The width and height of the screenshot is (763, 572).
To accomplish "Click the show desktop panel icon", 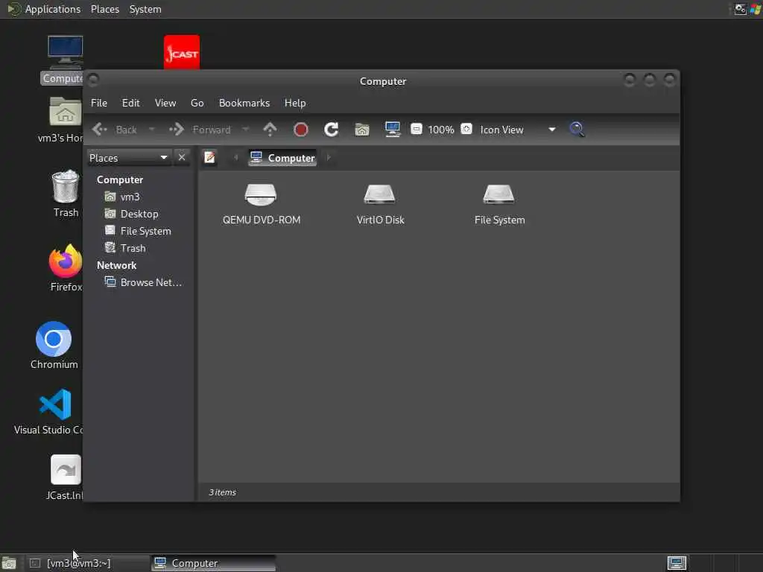I will pyautogui.click(x=9, y=563).
